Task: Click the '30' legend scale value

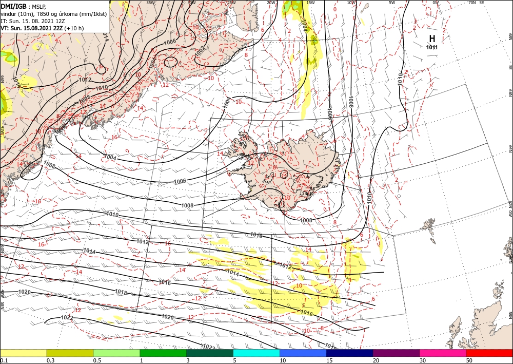Action: click(423, 360)
